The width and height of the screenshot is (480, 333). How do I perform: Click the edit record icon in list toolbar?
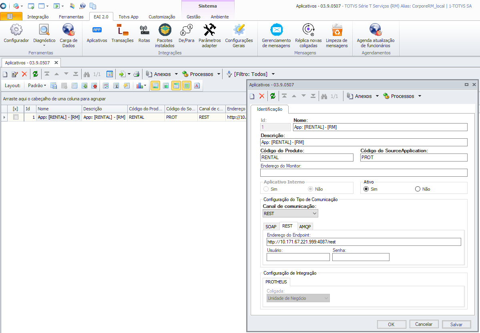[x=14, y=74]
